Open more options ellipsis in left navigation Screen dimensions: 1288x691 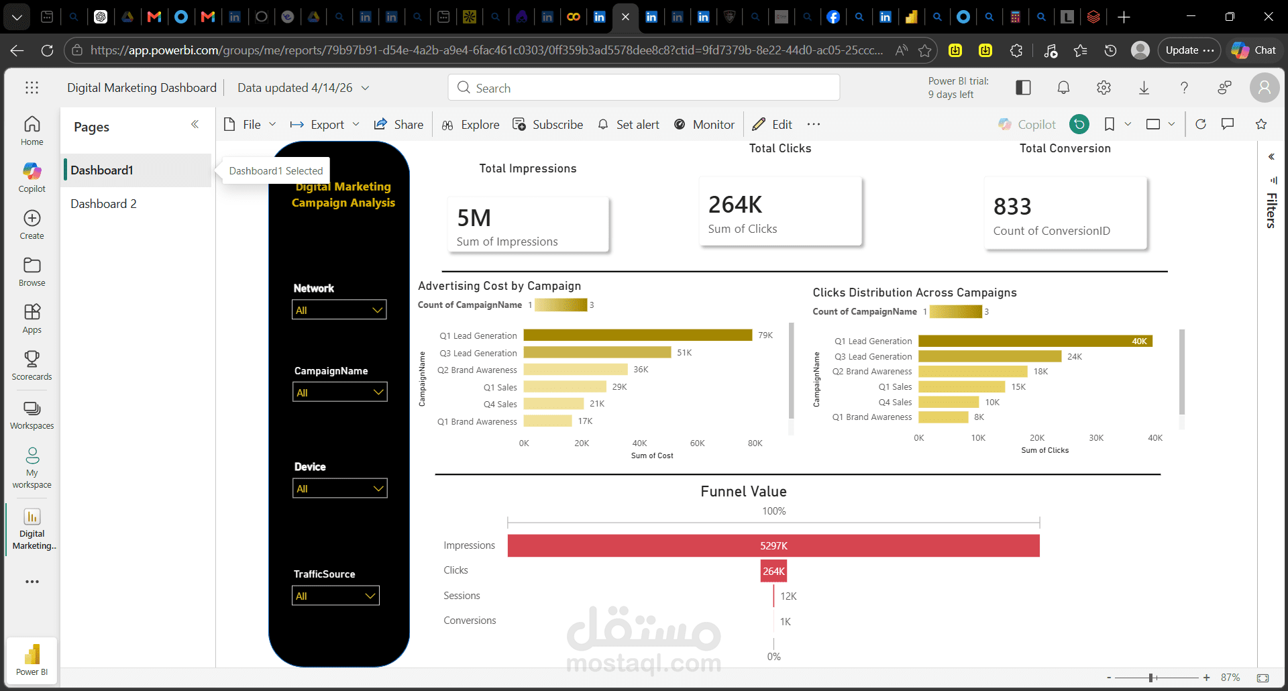pyautogui.click(x=32, y=582)
